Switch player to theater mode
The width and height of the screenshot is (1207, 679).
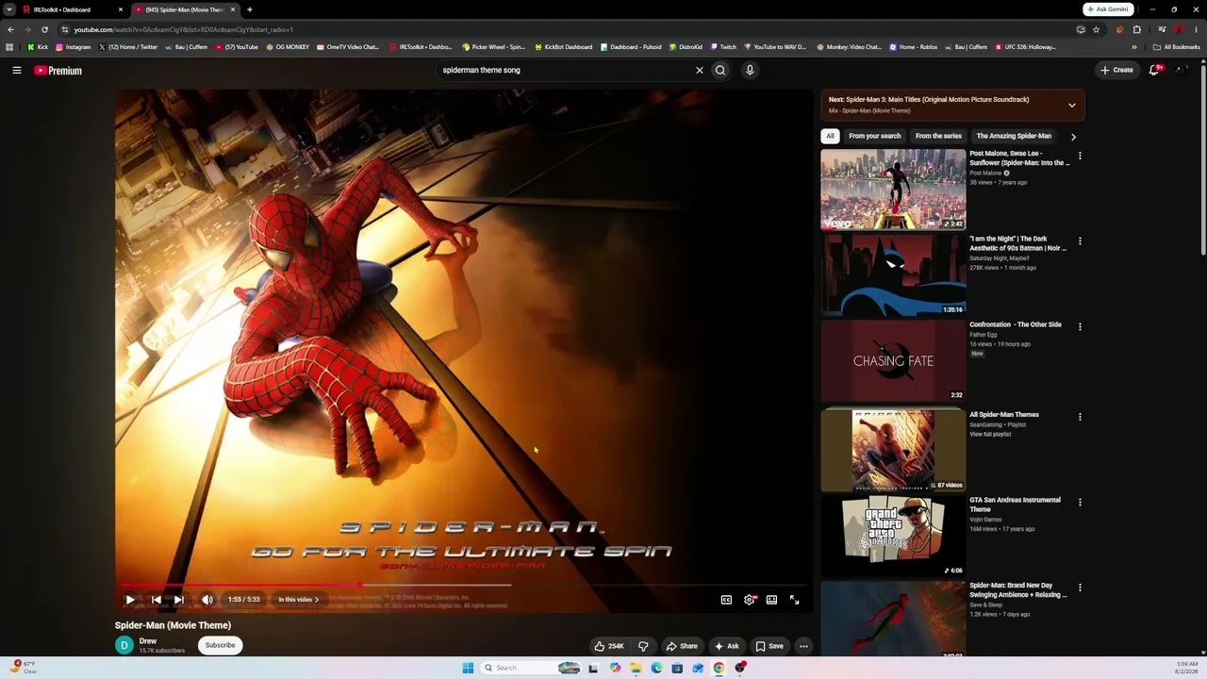[771, 600]
